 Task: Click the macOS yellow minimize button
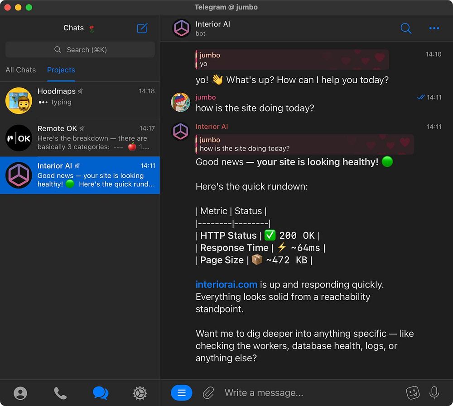coord(18,7)
